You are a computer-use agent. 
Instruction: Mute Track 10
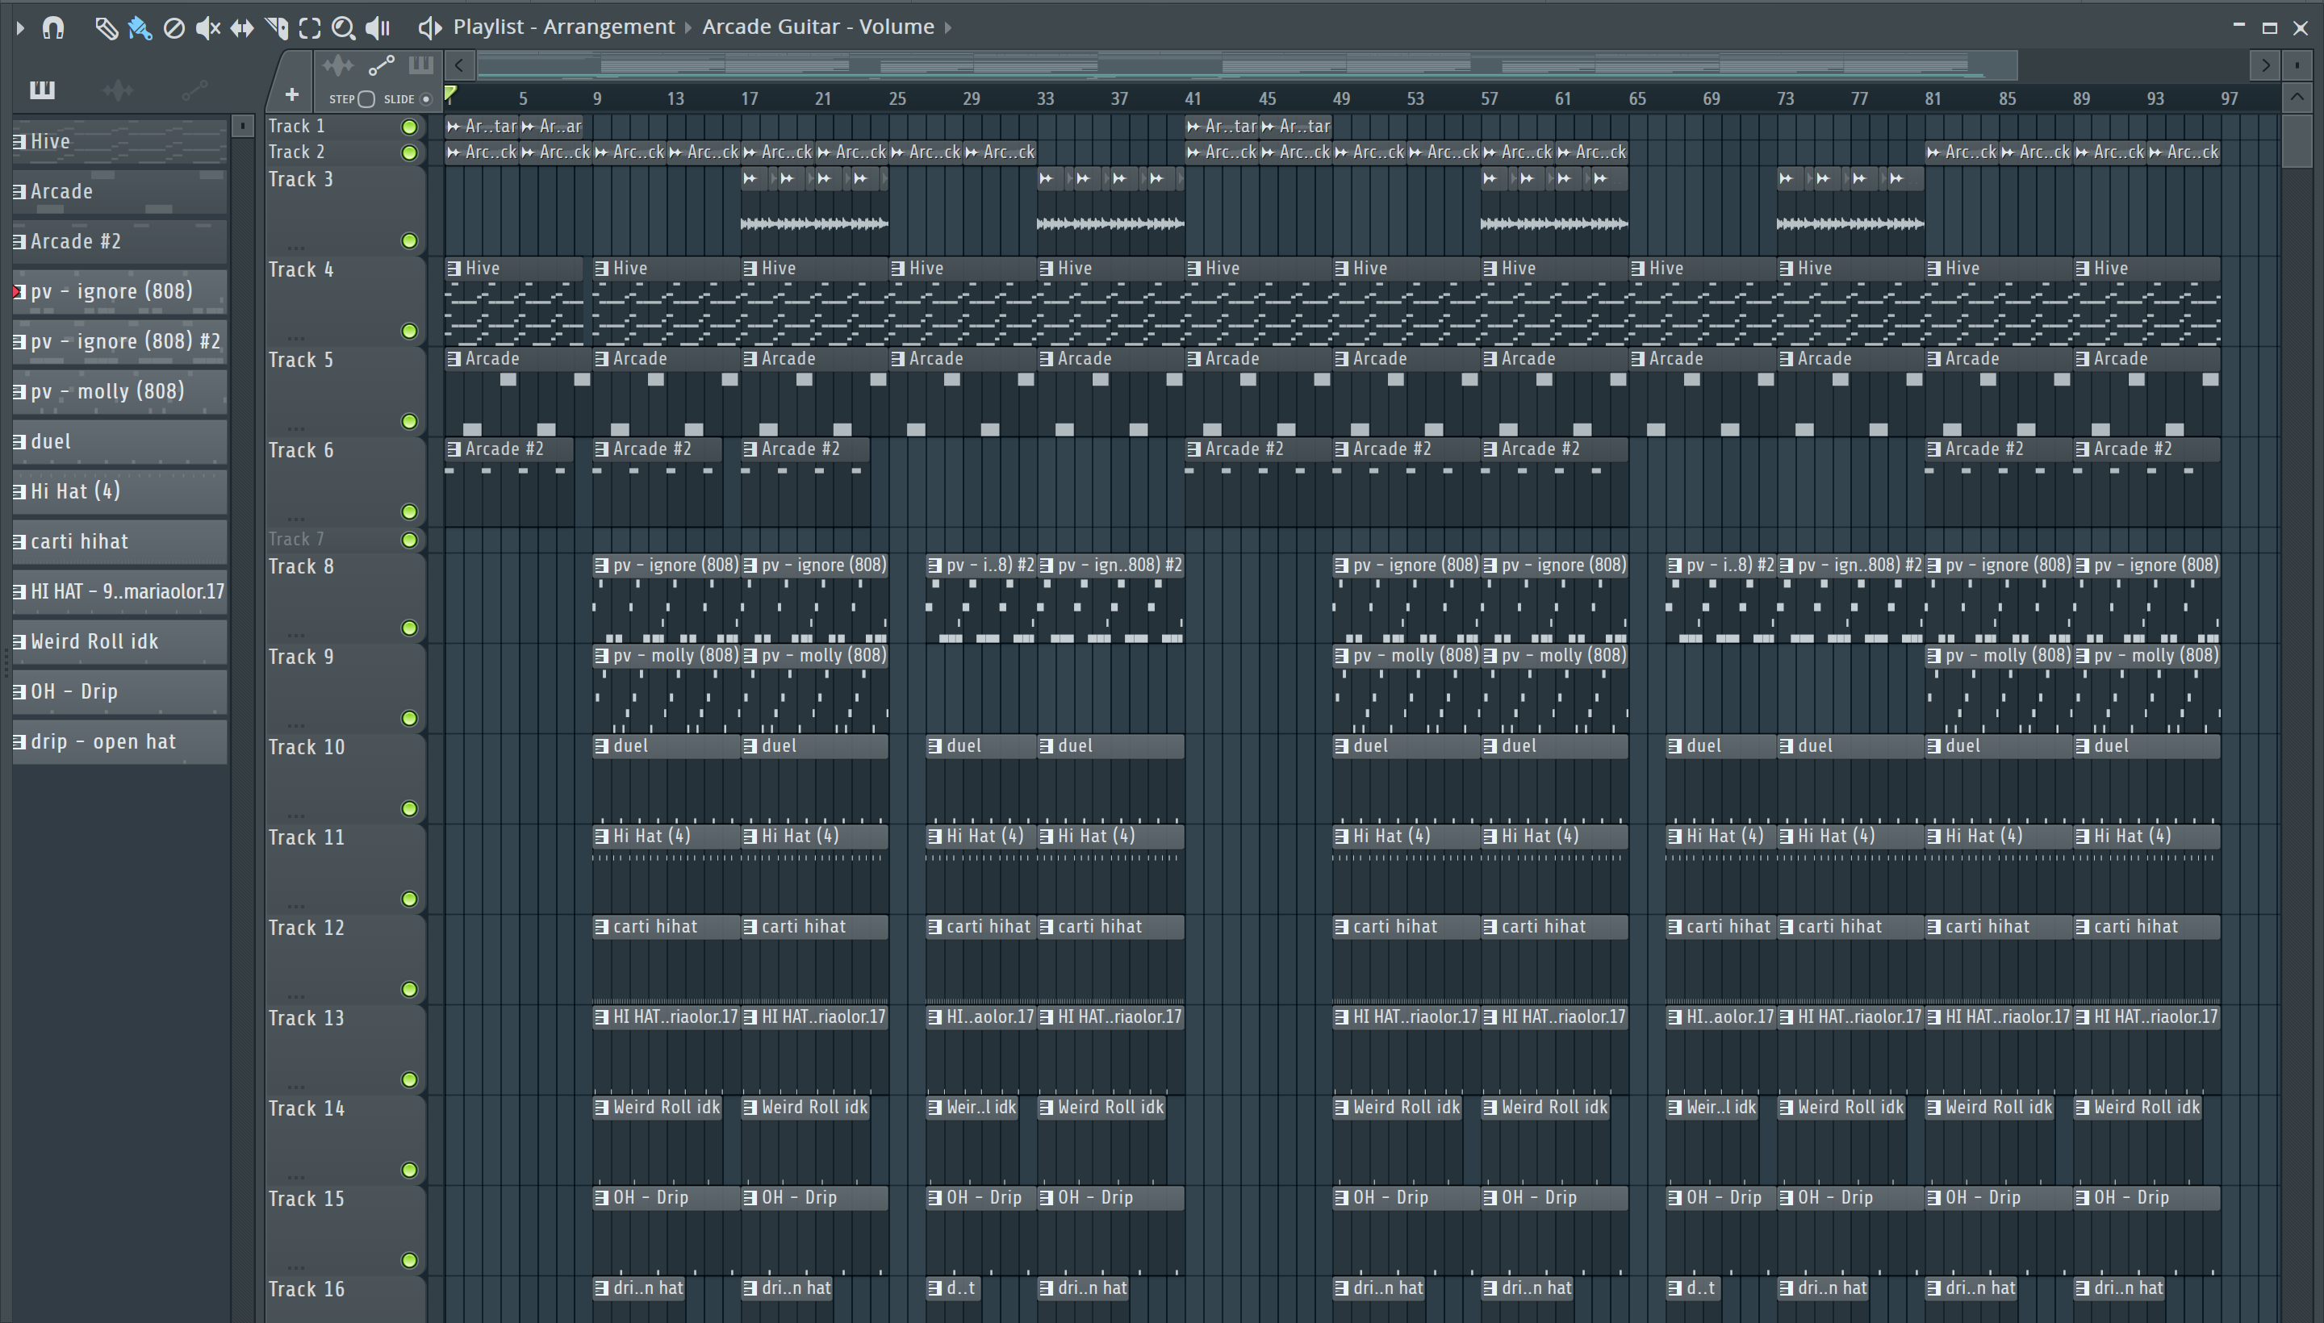410,808
